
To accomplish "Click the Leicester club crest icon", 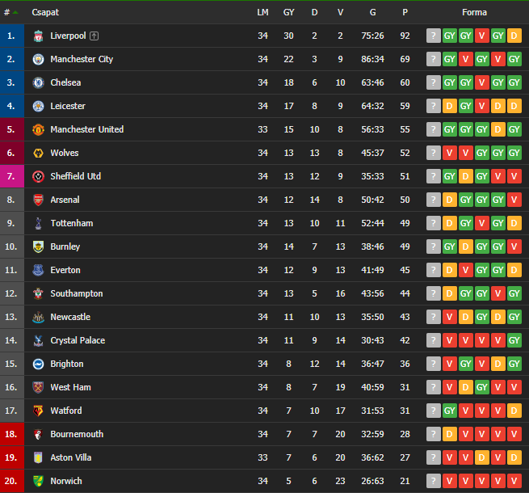I will click(x=38, y=106).
